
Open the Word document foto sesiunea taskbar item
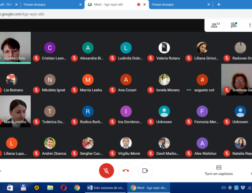(105, 187)
